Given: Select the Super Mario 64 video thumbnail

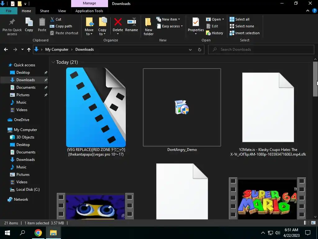Looking at the screenshot, I should pos(267,199).
